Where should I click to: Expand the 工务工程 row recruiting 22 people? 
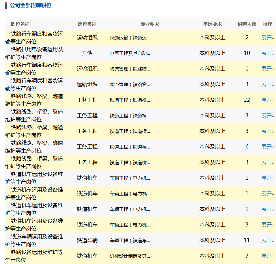point(267,100)
